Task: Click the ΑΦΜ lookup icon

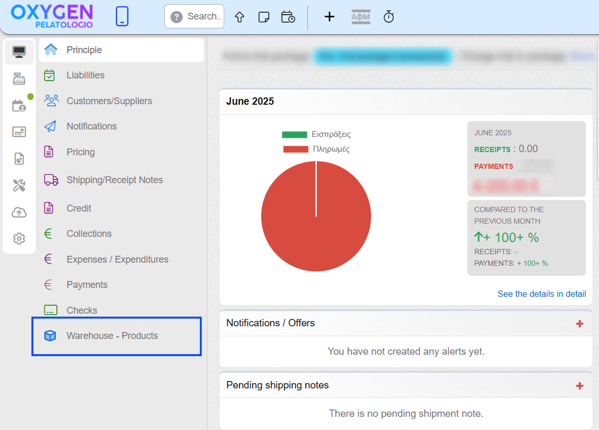Action: click(361, 17)
